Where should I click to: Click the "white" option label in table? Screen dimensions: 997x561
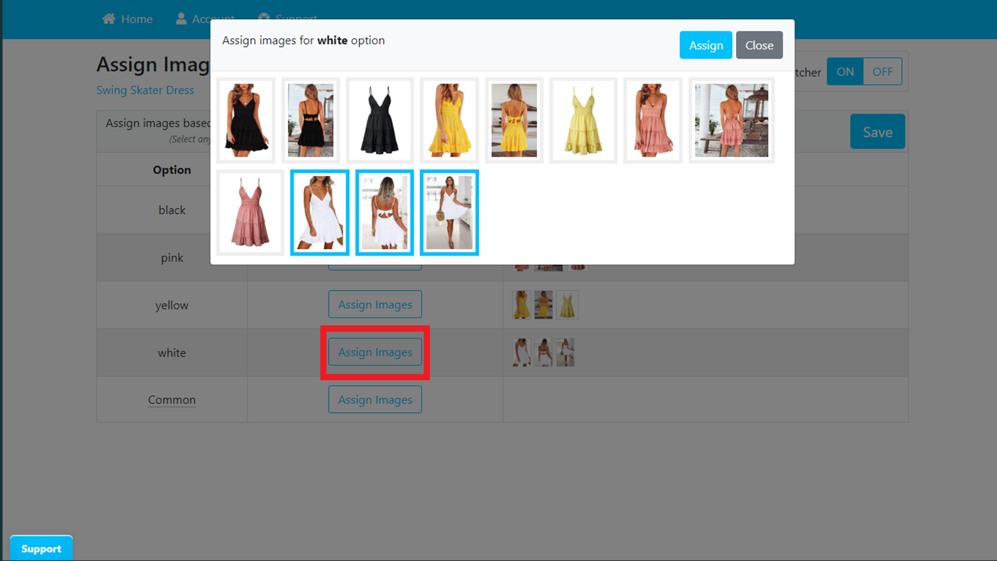(172, 353)
